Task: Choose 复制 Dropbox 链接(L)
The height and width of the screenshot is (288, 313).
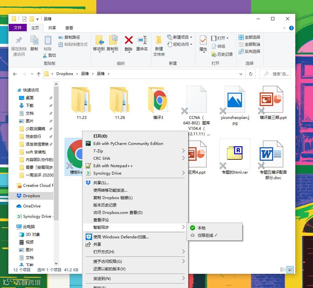Action: tap(135, 198)
